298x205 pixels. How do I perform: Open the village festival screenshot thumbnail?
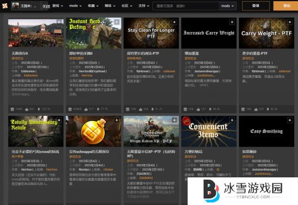click(36, 33)
